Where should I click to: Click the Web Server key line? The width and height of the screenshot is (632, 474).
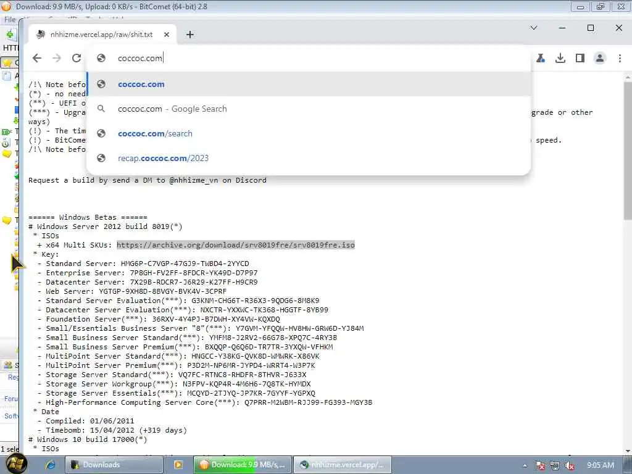(132, 291)
